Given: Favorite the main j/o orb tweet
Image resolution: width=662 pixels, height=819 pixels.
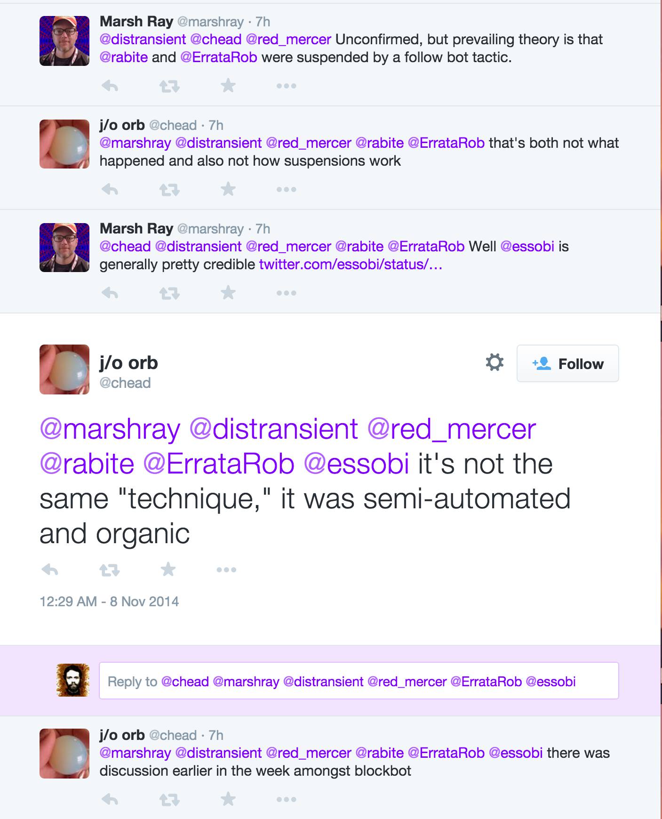Looking at the screenshot, I should 168,570.
